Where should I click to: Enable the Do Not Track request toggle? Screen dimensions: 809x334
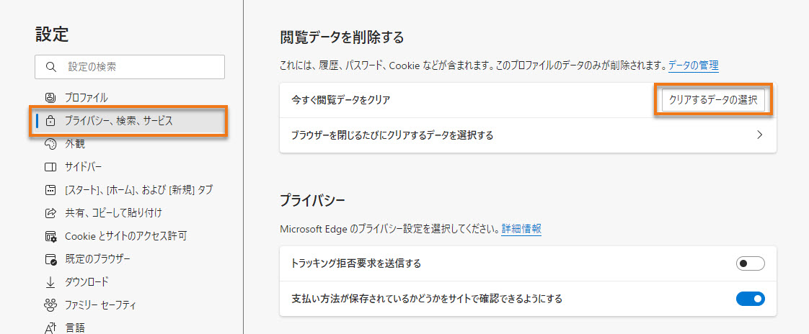pyautogui.click(x=750, y=263)
